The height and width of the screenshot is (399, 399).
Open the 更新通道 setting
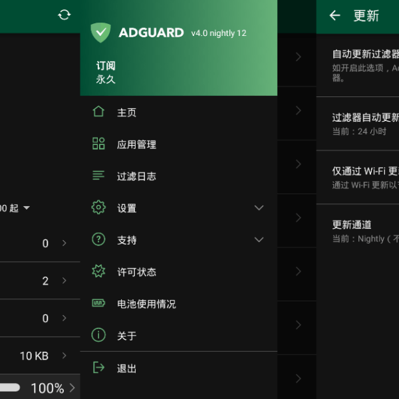358,231
